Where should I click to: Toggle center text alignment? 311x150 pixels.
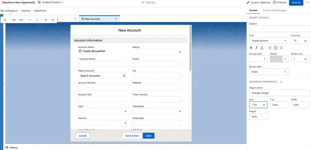coord(275,48)
